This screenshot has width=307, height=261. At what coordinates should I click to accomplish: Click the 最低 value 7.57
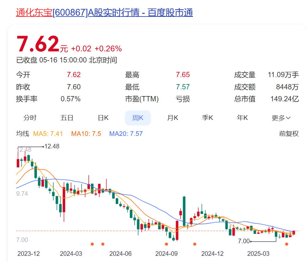183,87
